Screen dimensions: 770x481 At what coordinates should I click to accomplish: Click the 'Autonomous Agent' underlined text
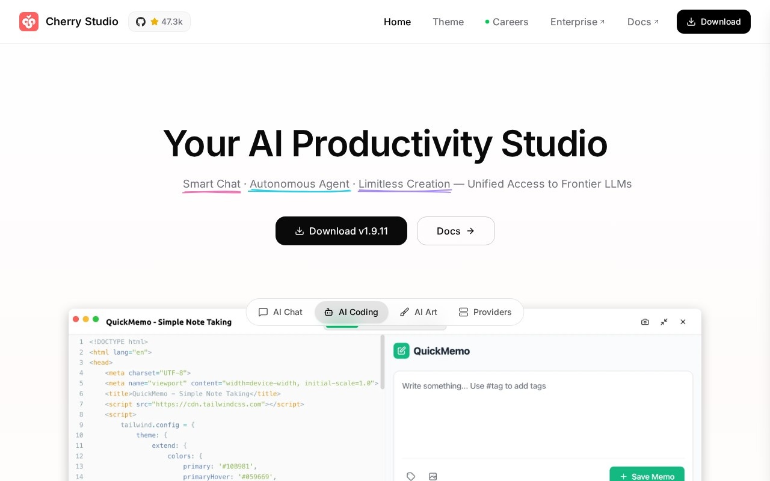(300, 184)
